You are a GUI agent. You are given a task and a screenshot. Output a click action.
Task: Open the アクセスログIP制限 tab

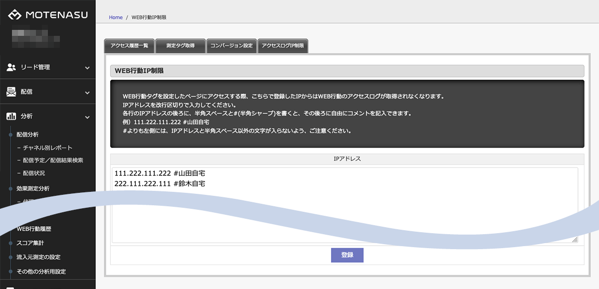(x=283, y=46)
